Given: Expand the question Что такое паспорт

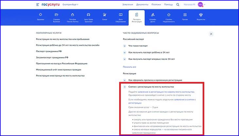Looking at the screenshot, I should point(125,46).
